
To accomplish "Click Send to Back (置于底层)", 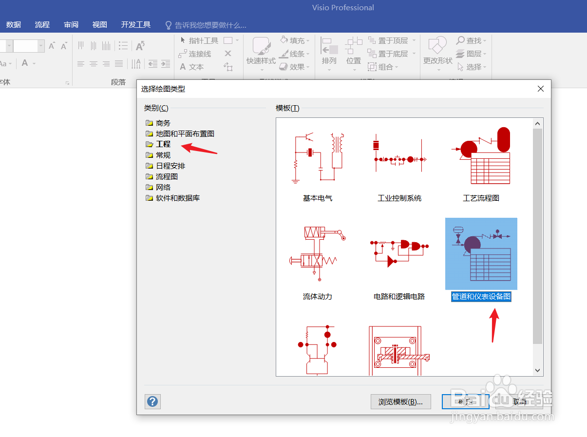I will tap(388, 54).
